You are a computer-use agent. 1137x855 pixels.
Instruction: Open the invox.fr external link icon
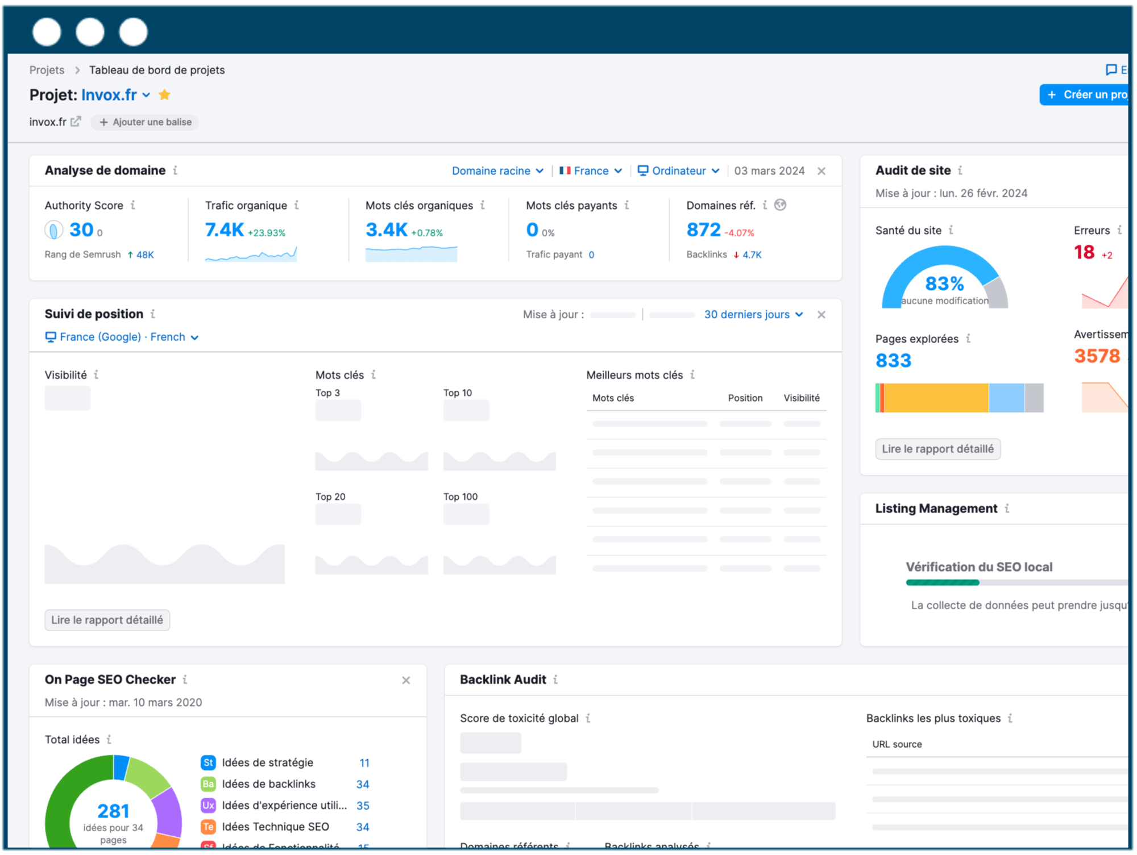coord(76,122)
